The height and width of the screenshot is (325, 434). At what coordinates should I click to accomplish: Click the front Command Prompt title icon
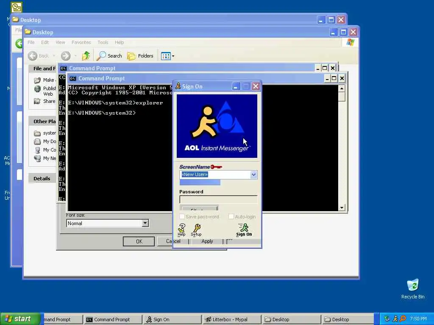click(x=72, y=78)
